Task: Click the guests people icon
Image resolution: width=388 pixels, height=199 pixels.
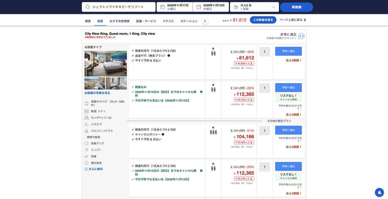Action: tap(236, 7)
